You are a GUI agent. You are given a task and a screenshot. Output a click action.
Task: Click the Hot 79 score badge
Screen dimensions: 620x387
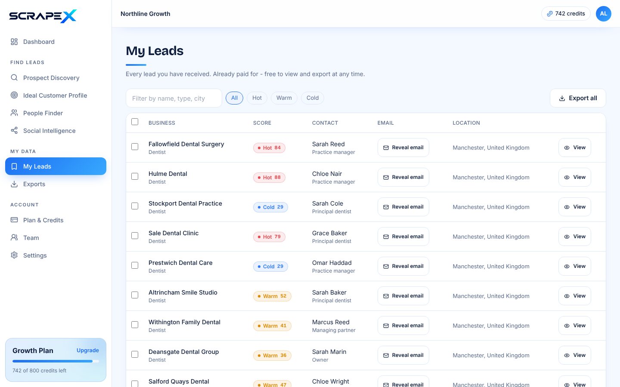click(269, 237)
